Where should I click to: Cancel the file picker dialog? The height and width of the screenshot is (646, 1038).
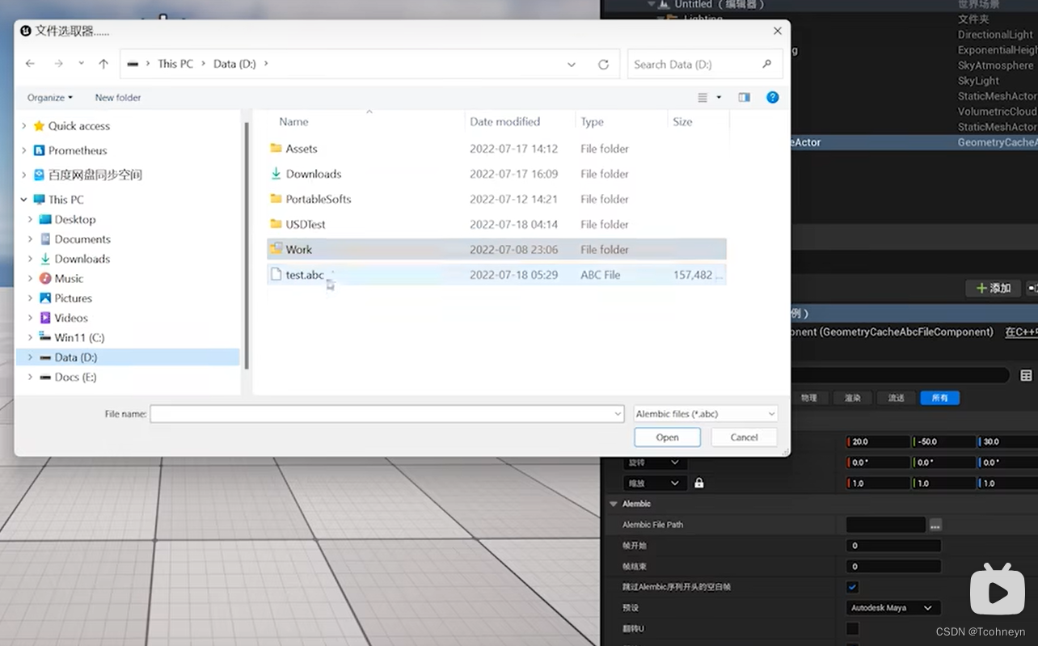click(744, 437)
